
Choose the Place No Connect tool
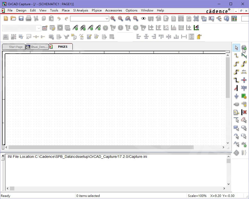(244, 112)
